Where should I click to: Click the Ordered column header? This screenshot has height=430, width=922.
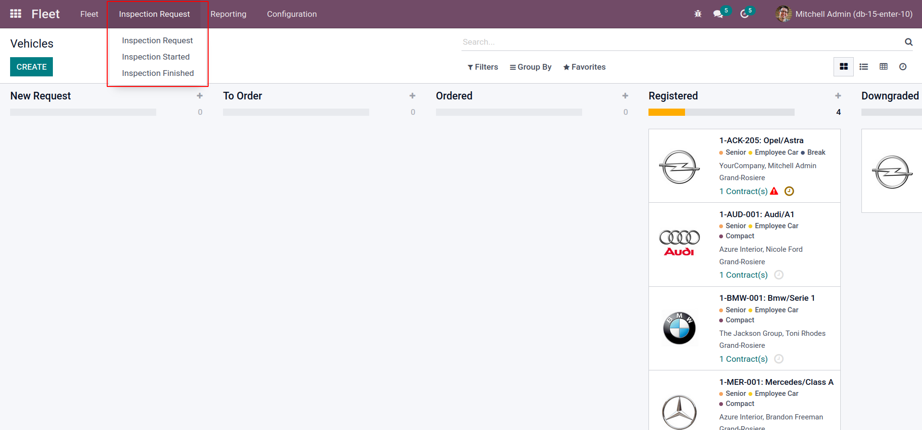(x=454, y=96)
